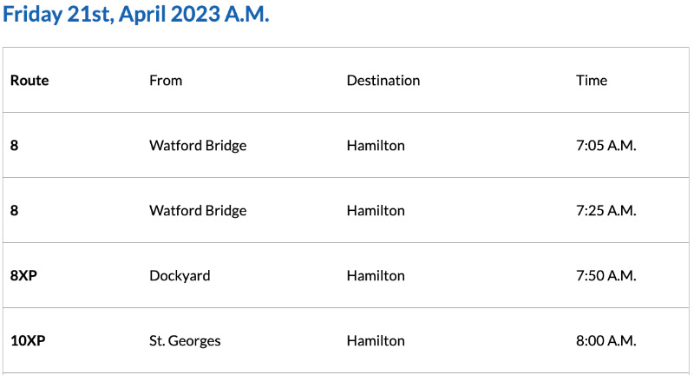Click Hamilton in the St. Georges row
The image size is (694, 375).
point(376,341)
